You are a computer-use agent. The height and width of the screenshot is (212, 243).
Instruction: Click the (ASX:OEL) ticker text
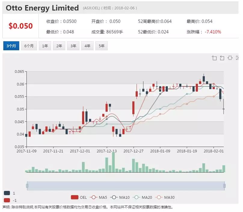coord(91,8)
